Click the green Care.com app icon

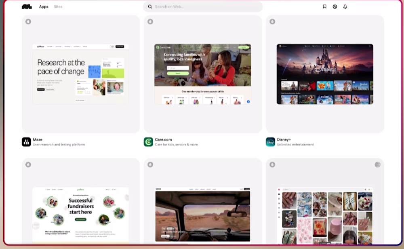point(148,142)
